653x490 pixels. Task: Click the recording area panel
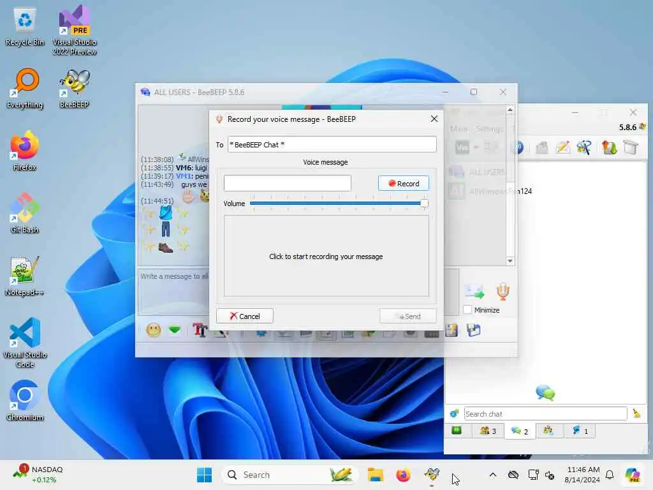(326, 256)
